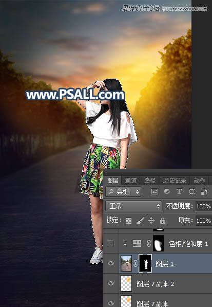
Task: Switch to the 路径 tab
Action: click(x=150, y=180)
